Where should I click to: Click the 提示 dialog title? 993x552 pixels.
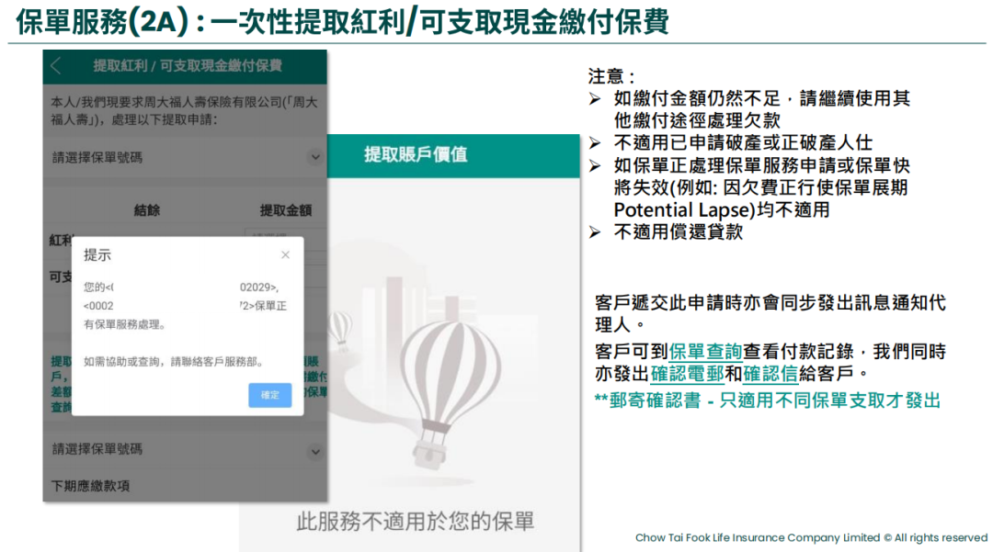click(x=97, y=254)
